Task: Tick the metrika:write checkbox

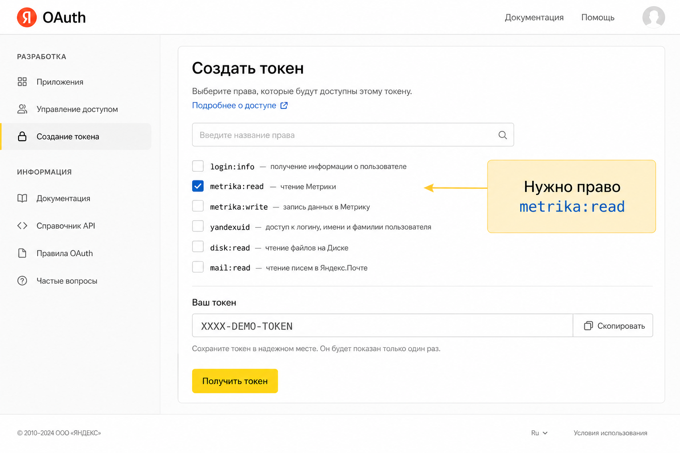Action: (198, 206)
